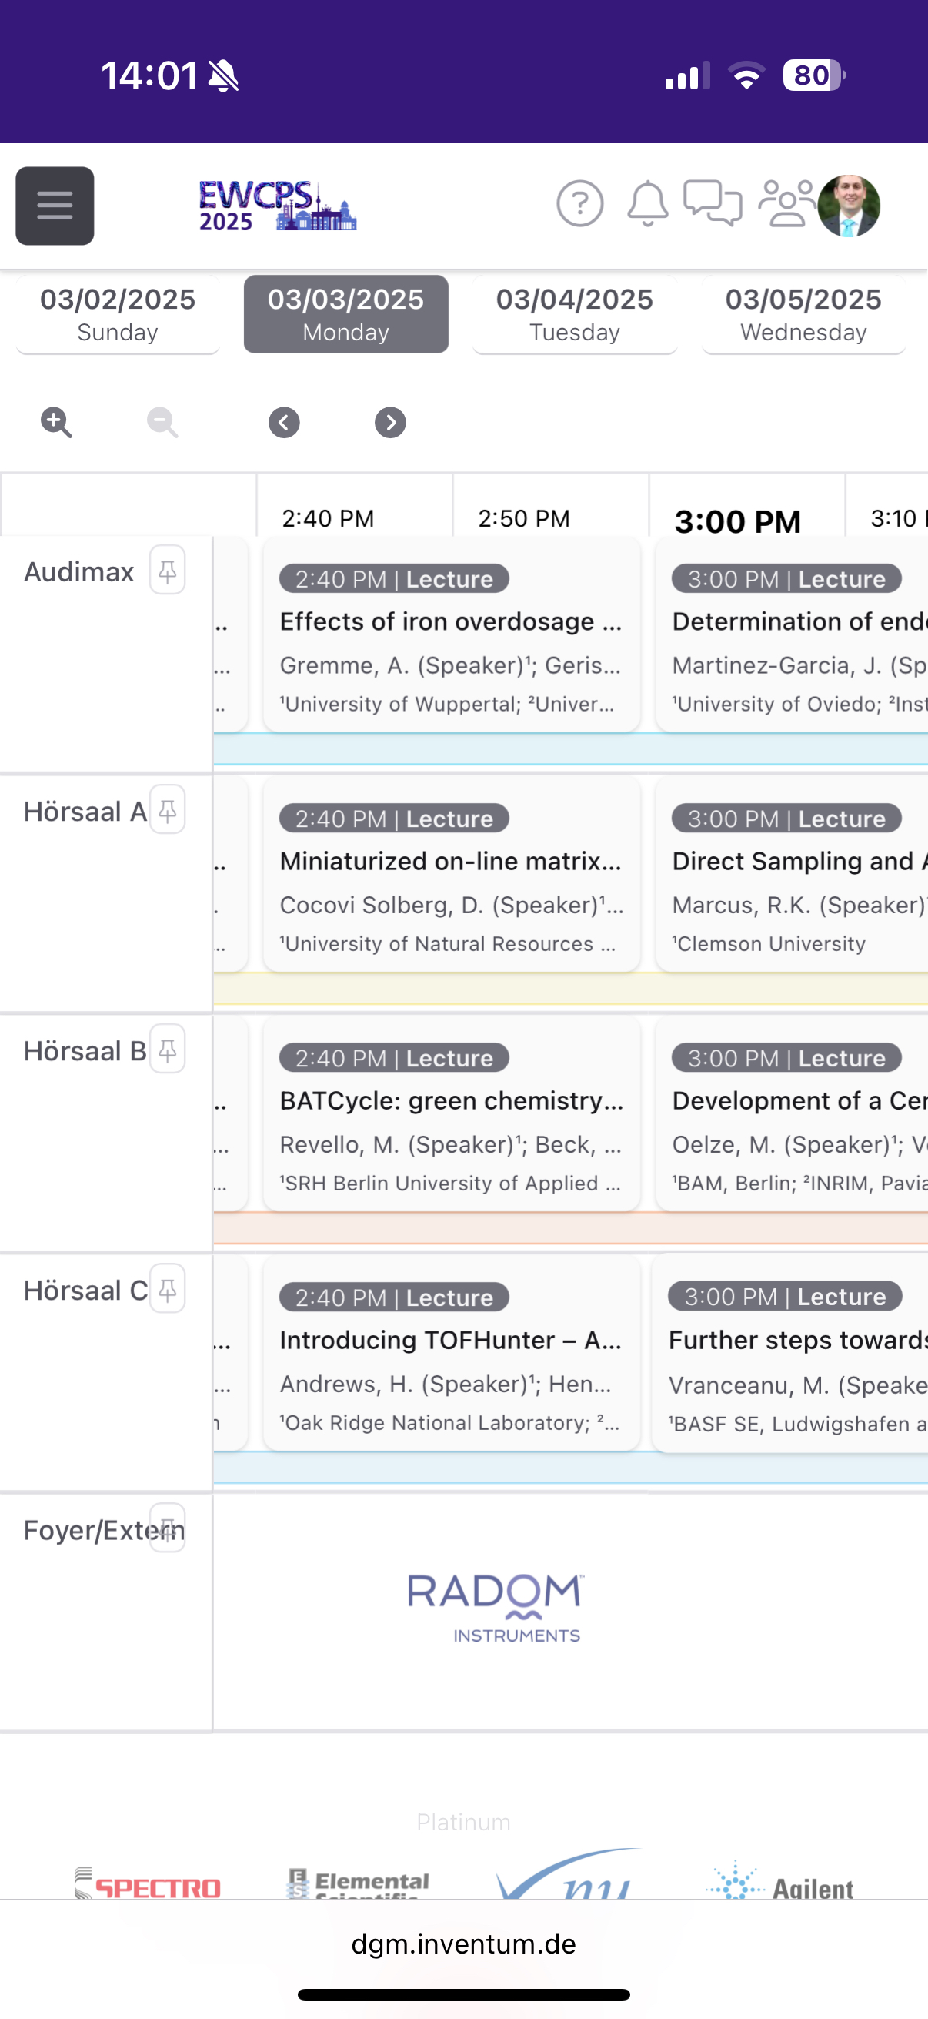Open notifications bell icon

tap(647, 205)
